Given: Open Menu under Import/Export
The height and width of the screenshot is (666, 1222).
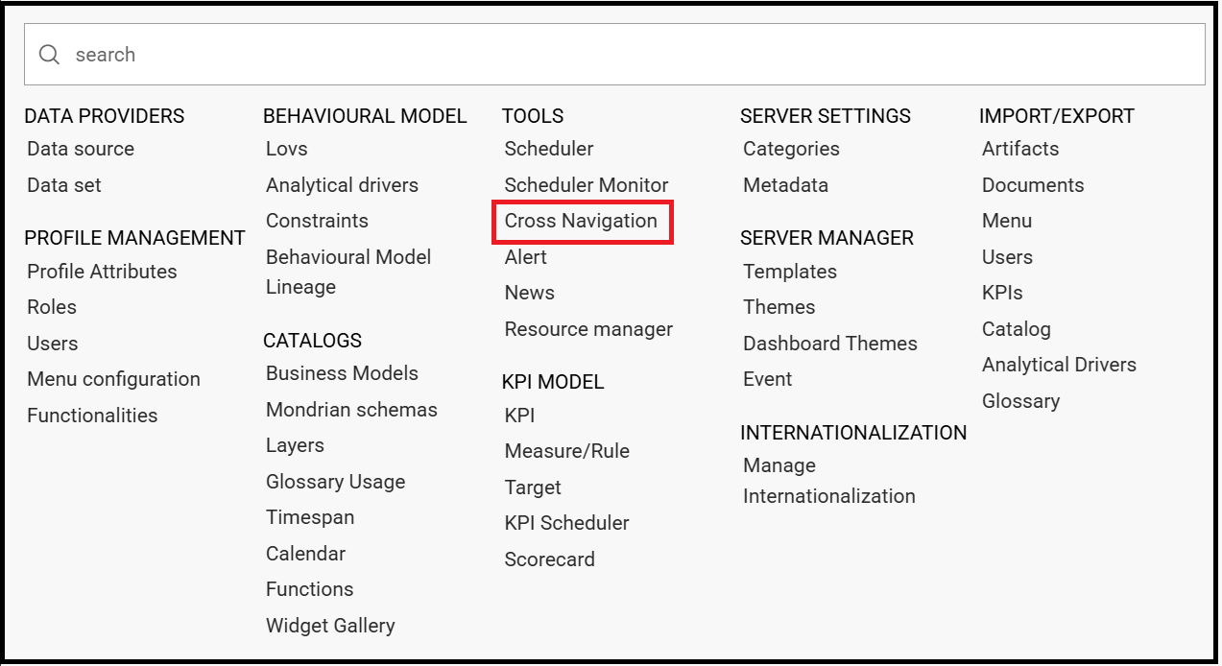Looking at the screenshot, I should pos(1007,221).
